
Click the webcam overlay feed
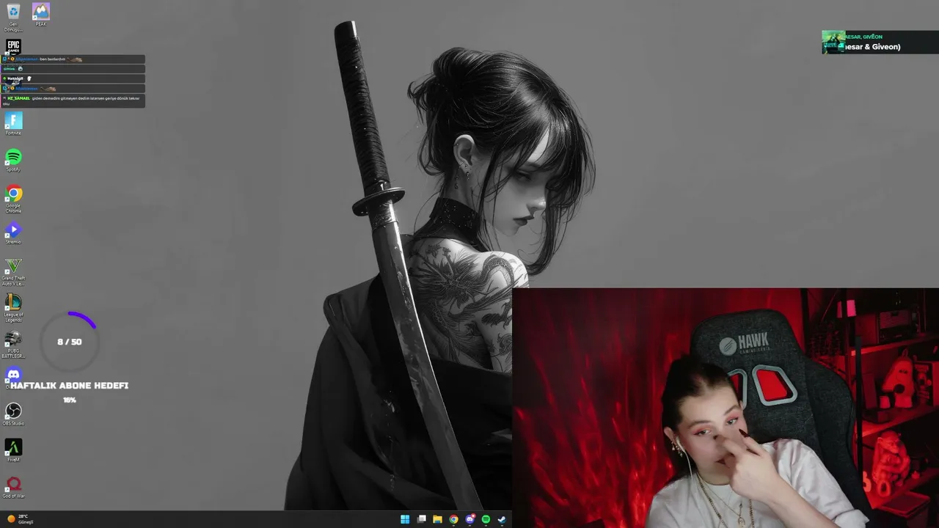pos(726,408)
